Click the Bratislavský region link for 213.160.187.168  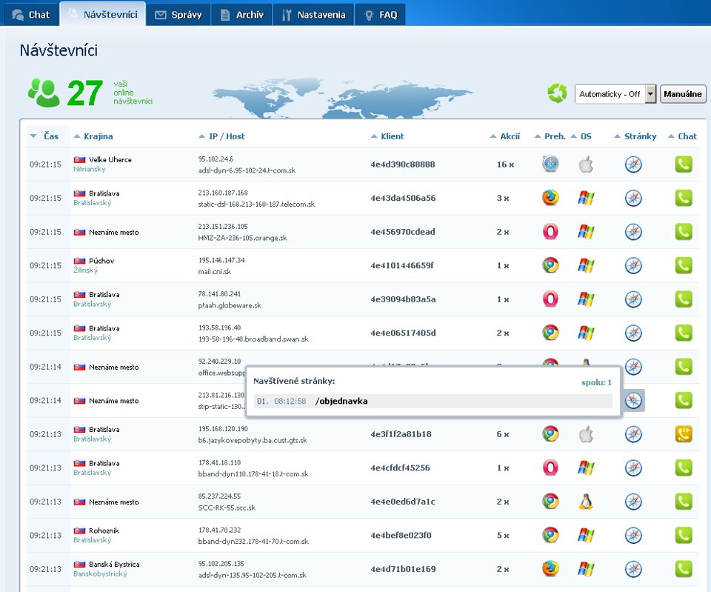coord(92,203)
